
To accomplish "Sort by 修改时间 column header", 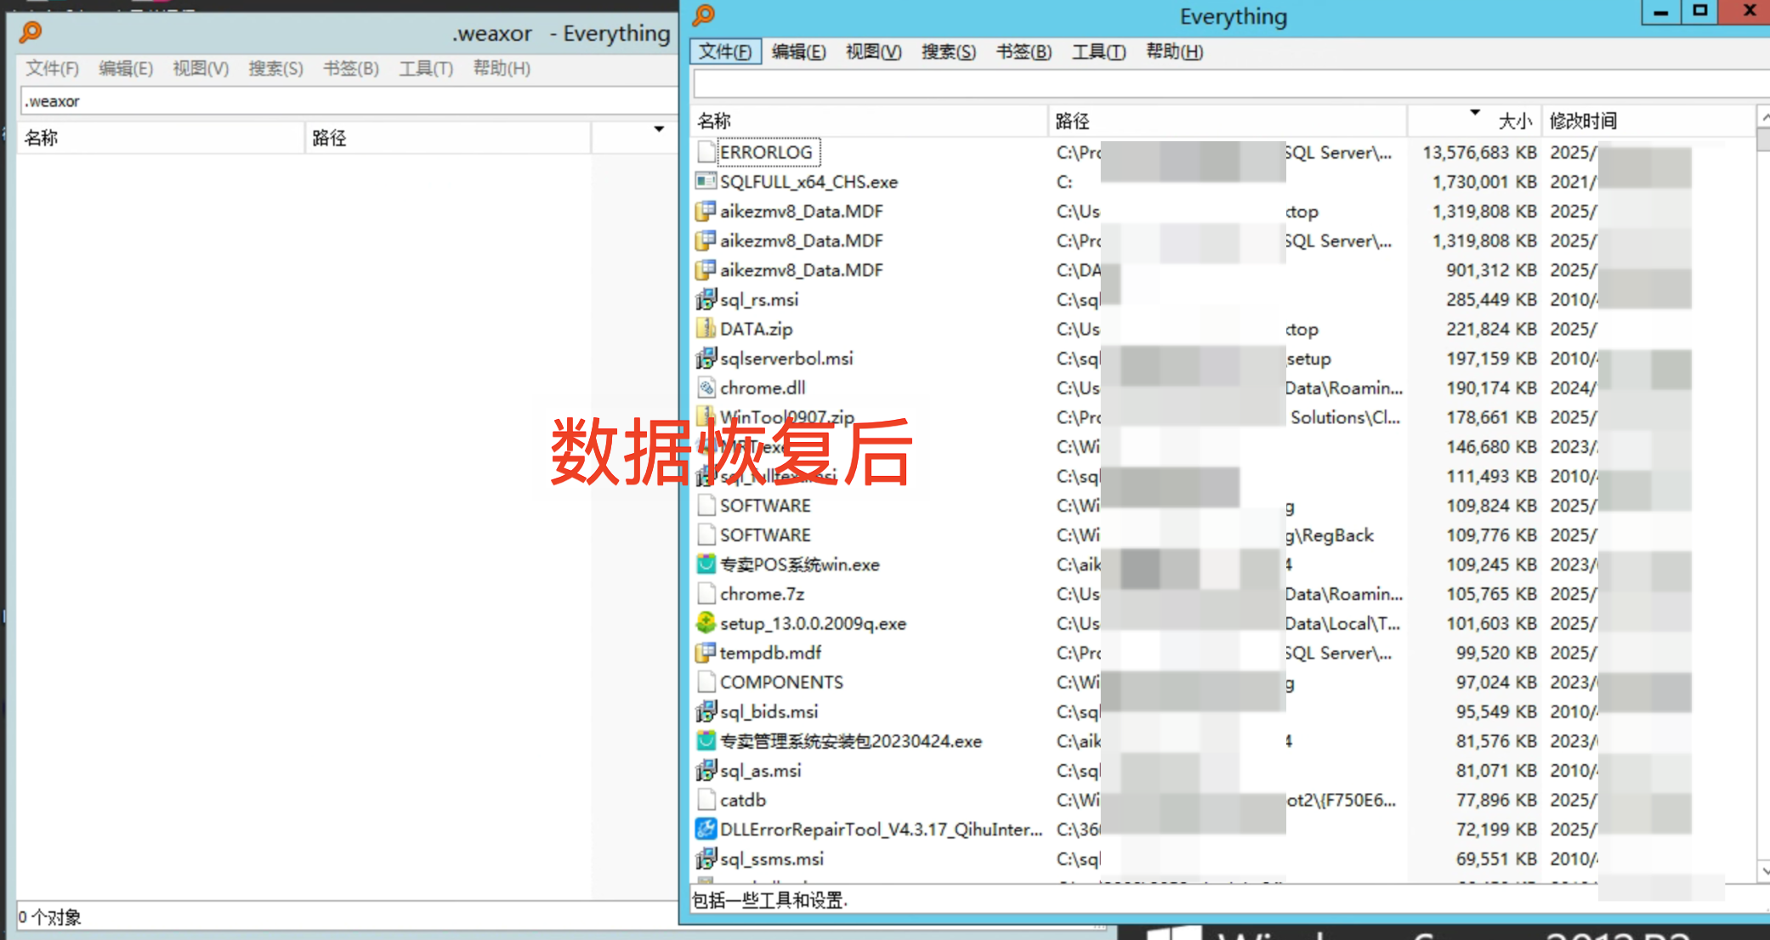I will pyautogui.click(x=1648, y=121).
